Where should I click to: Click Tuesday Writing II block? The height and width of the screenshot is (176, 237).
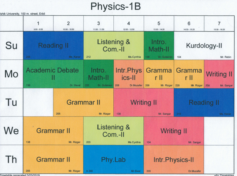point(143,102)
